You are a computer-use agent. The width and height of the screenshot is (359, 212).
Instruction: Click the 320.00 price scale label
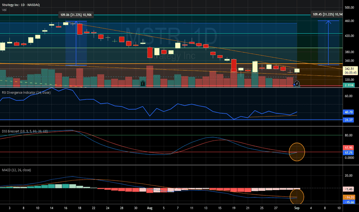tap(349, 80)
